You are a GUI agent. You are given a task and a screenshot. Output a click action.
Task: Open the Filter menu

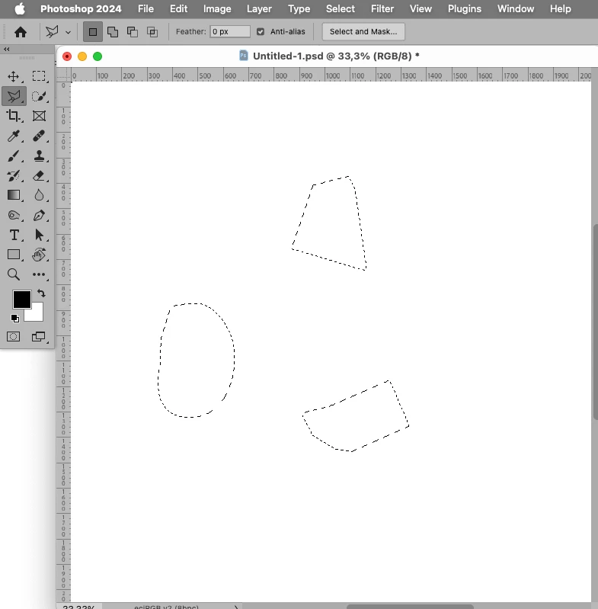point(382,8)
